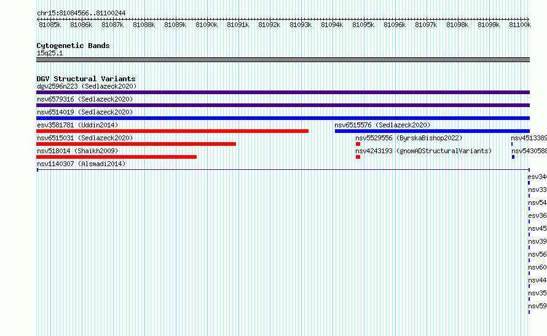Click the dark purple dgv2596n223 variant bar
The image size is (547, 336).
pyautogui.click(x=283, y=92)
